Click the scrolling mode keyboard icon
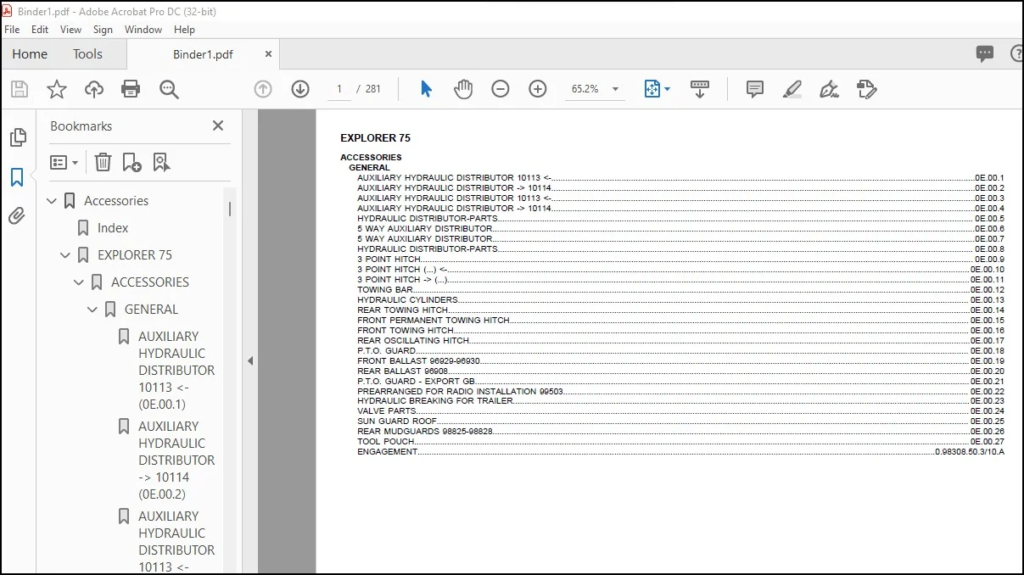Screen dimensions: 1024x575 700,89
